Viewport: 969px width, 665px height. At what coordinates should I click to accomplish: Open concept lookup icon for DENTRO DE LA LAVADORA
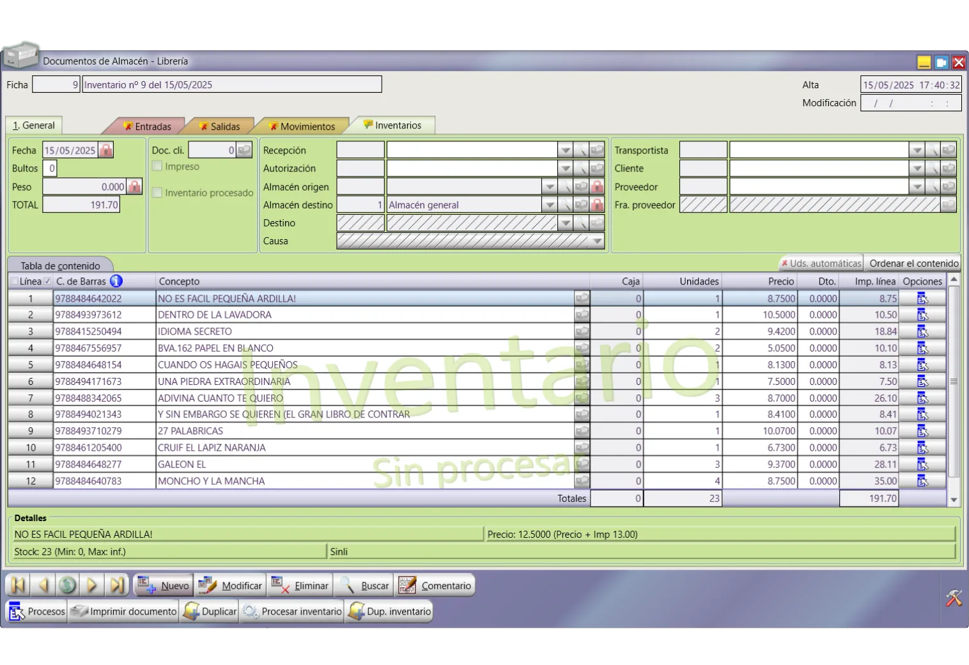tap(582, 315)
